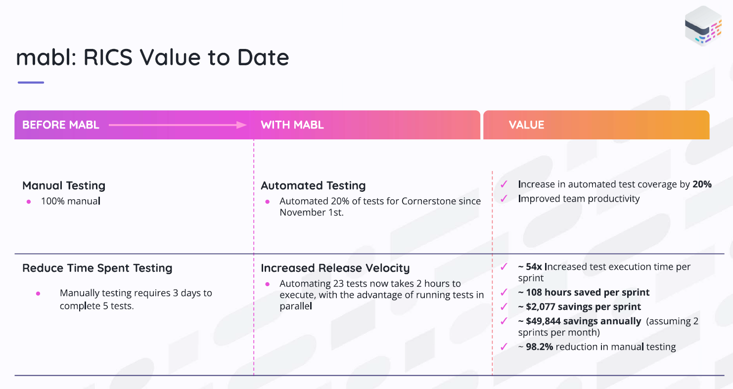Click checkmark beside $2,077 savings per sprint
Viewport: 733px width, 389px height.
[504, 307]
